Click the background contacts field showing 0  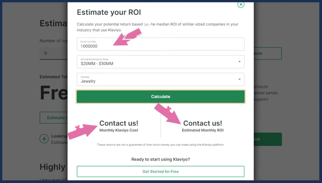point(53,53)
